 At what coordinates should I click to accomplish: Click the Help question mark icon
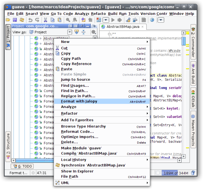coord(152,20)
